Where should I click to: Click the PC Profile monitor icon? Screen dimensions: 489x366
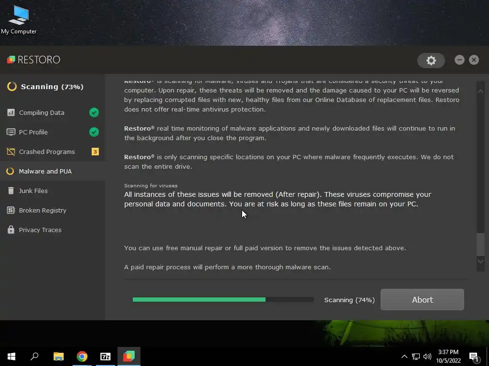pyautogui.click(x=11, y=132)
